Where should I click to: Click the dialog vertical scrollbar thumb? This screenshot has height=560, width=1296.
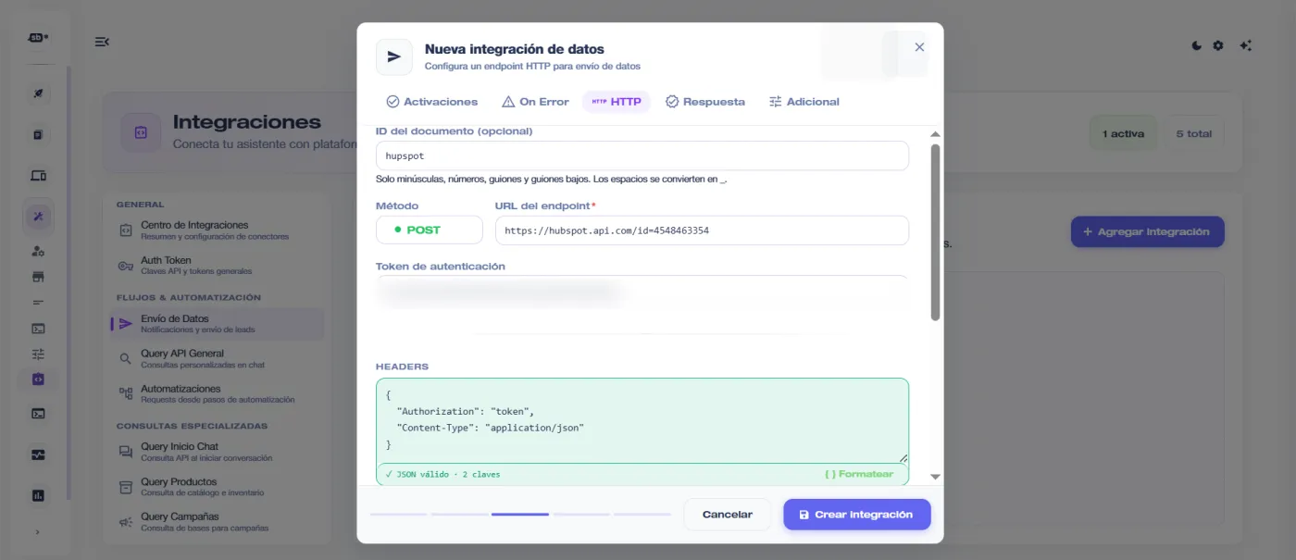(935, 231)
